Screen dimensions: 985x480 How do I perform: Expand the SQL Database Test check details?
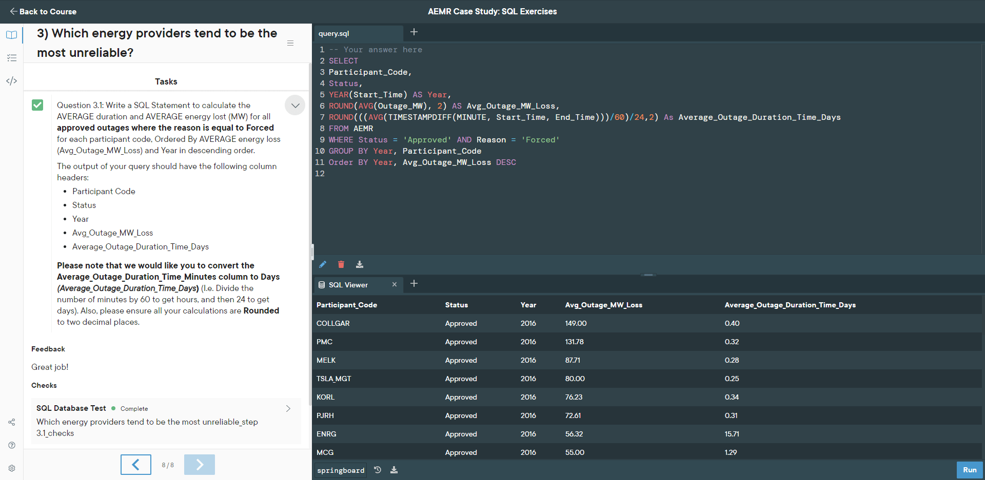pyautogui.click(x=288, y=408)
